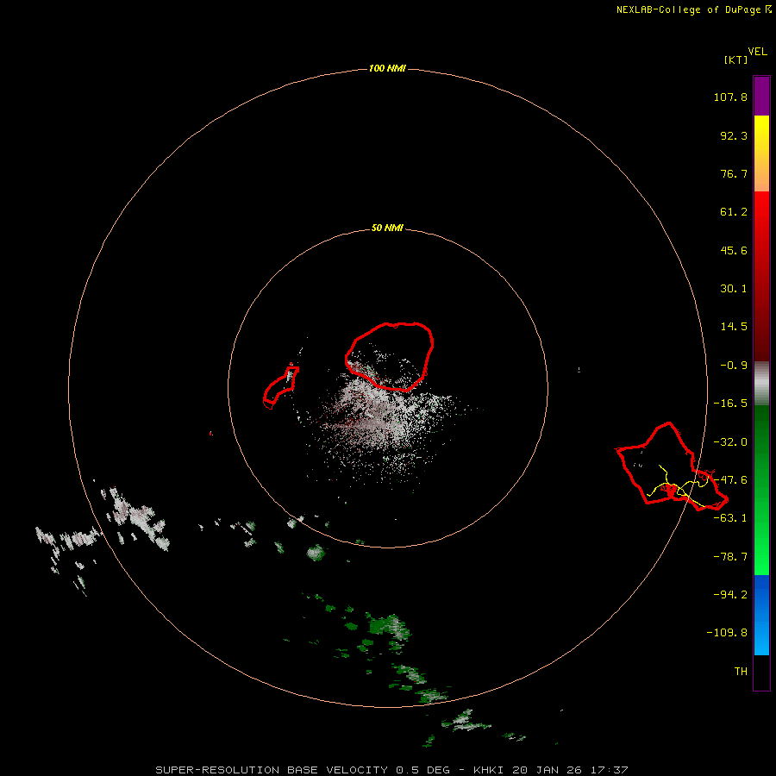Click the -109.8 velocity scale value
This screenshot has height=776, width=776.
click(x=727, y=633)
